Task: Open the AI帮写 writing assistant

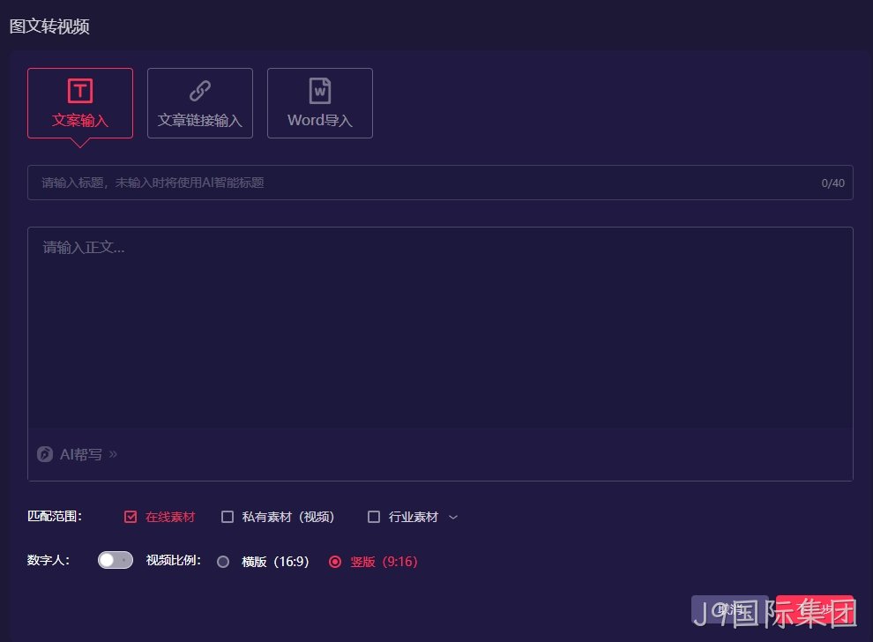Action: [x=78, y=454]
